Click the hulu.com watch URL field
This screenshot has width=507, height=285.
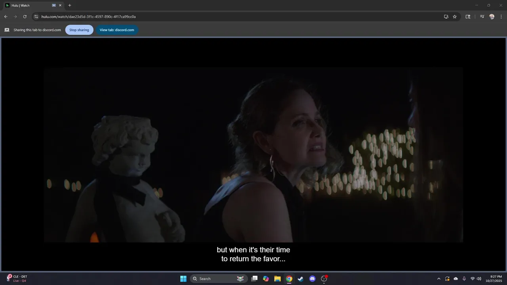(x=238, y=17)
